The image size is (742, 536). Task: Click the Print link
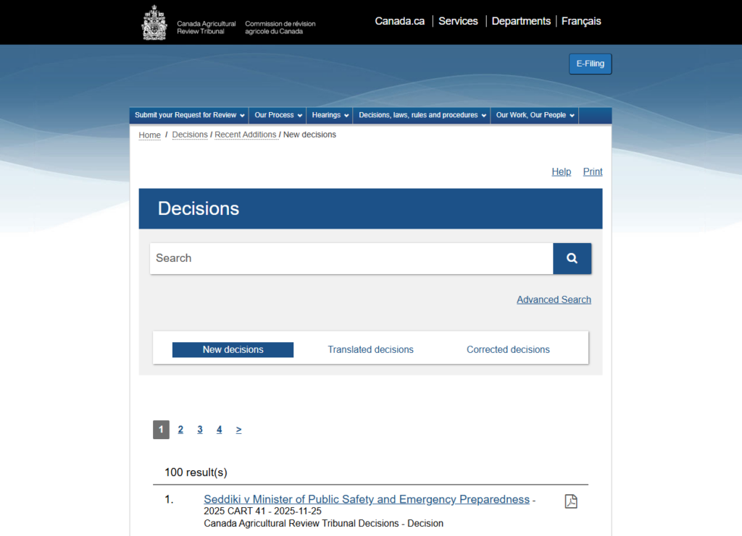point(592,171)
